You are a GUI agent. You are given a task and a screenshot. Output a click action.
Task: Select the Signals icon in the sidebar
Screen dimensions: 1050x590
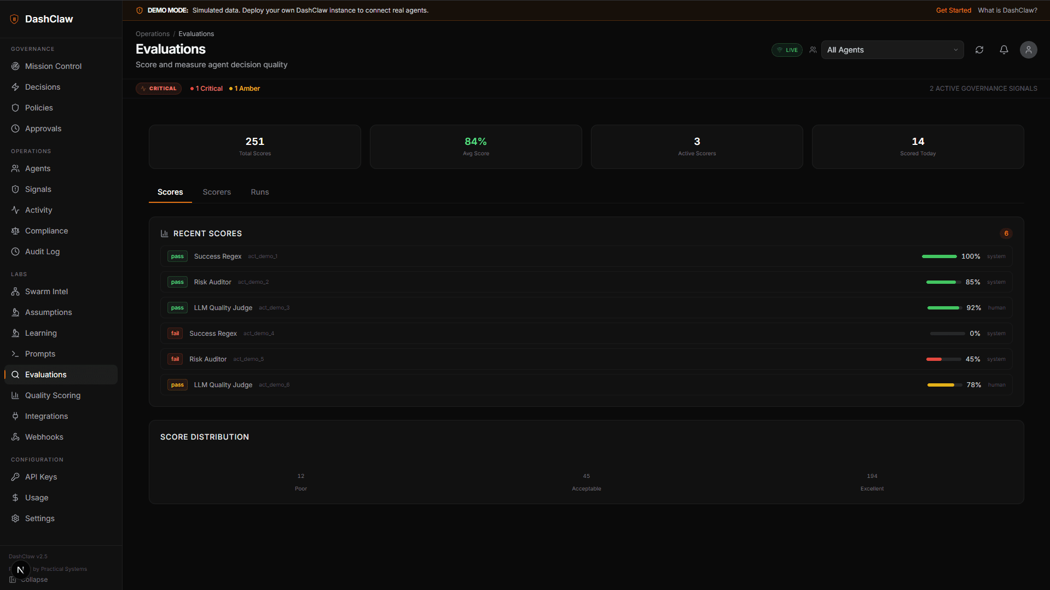tap(38, 189)
